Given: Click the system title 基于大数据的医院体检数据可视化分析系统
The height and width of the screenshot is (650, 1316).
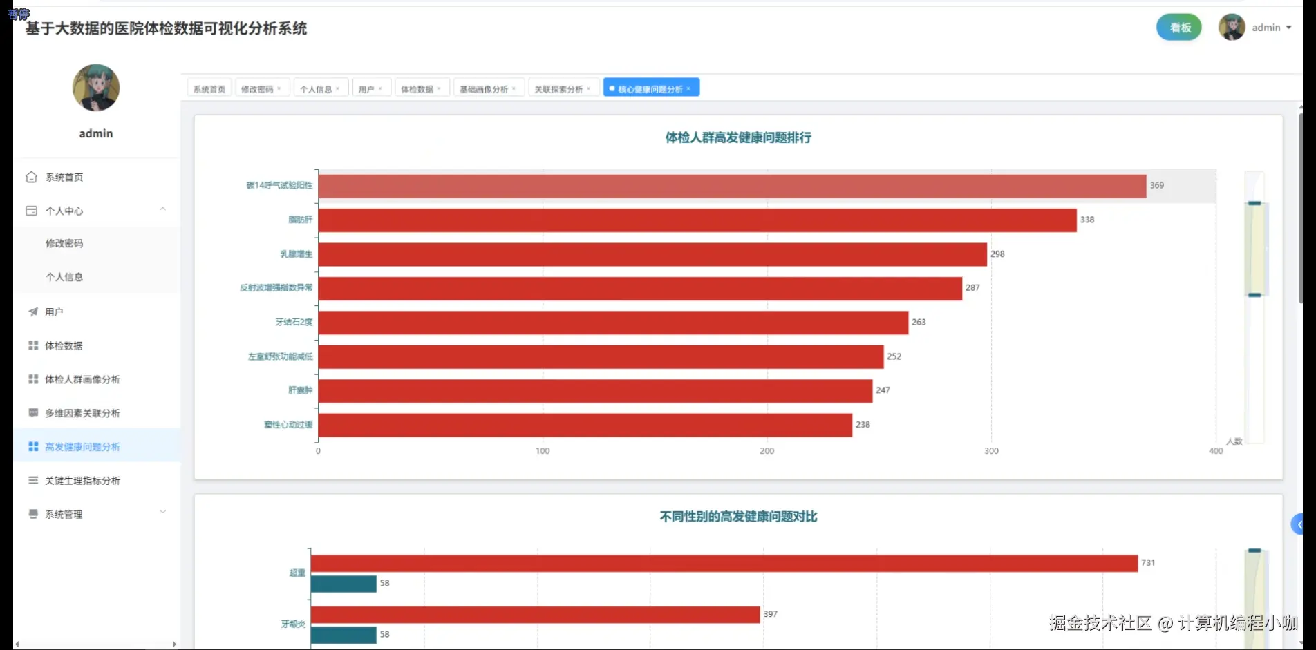Looking at the screenshot, I should pos(167,28).
